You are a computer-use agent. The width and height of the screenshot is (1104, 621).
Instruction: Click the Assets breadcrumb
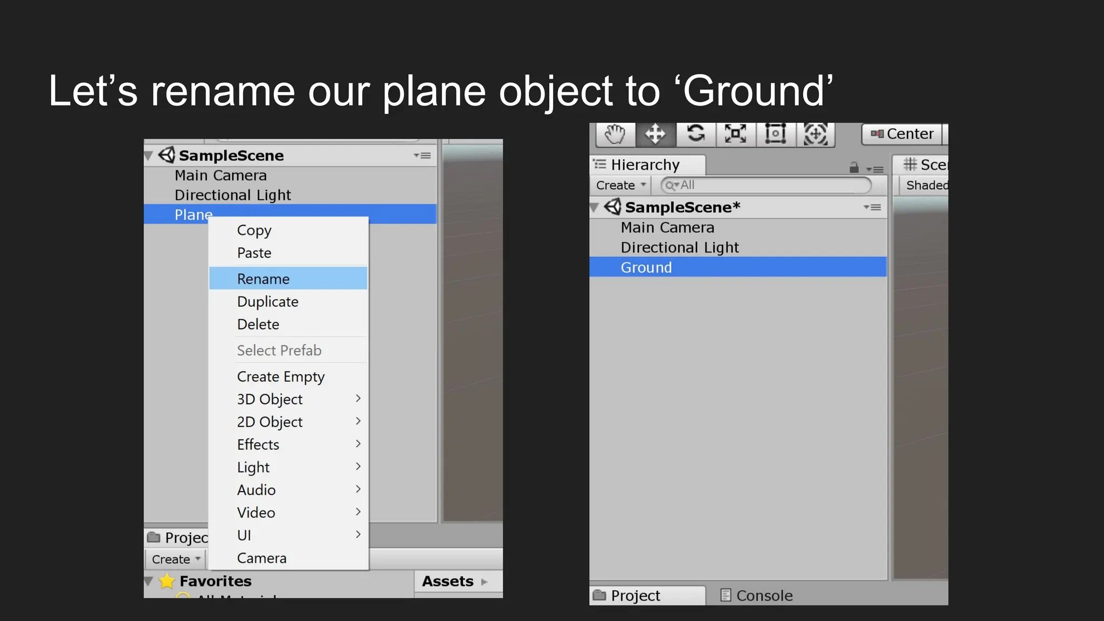tap(447, 581)
